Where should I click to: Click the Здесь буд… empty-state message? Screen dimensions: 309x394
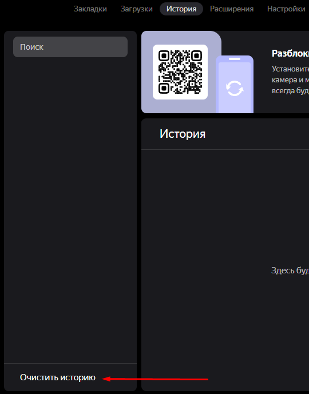click(x=290, y=270)
